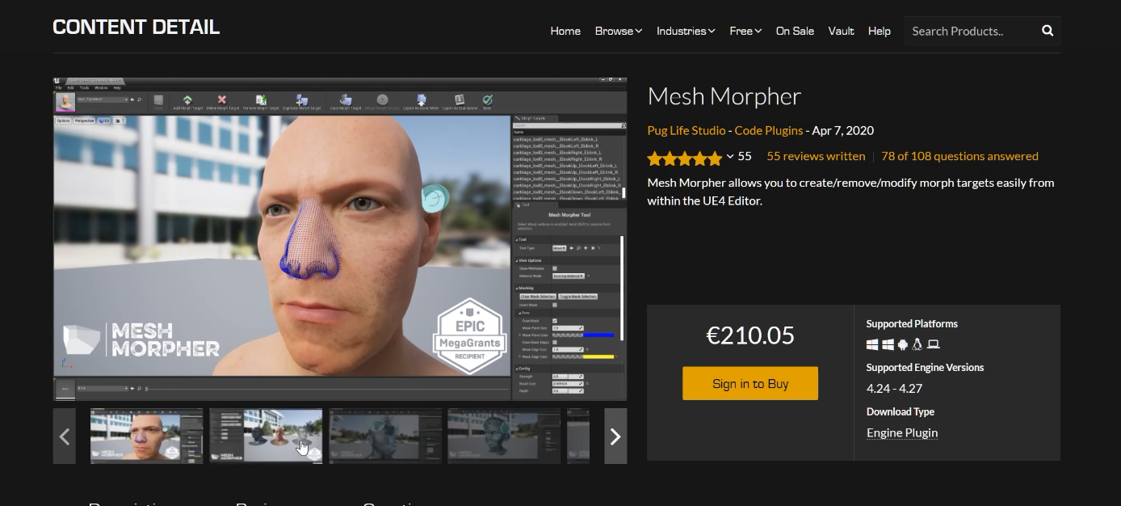The width and height of the screenshot is (1121, 506).
Task: Click the CONTENT DETAIL header title
Action: [x=136, y=27]
